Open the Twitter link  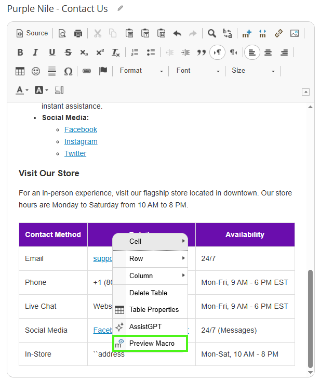[75, 154]
